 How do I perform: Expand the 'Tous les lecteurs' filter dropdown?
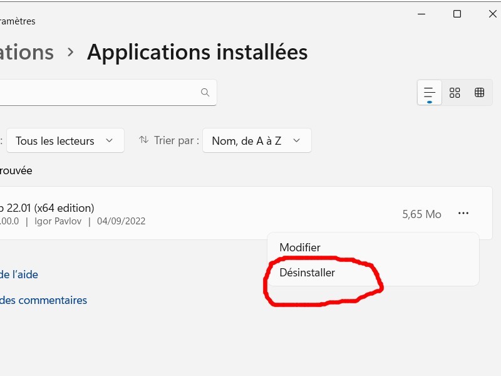pyautogui.click(x=65, y=141)
